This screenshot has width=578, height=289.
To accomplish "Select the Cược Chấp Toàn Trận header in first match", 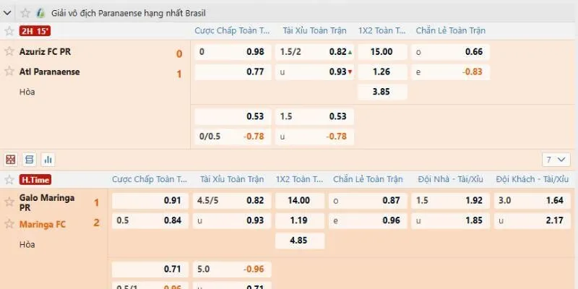I will coord(232,31).
